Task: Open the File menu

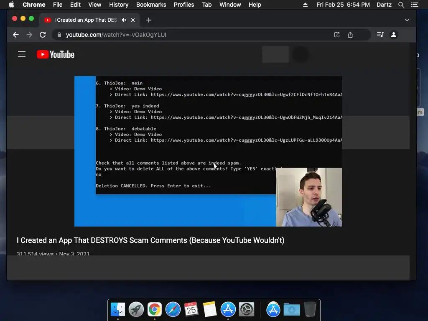Action: click(58, 5)
